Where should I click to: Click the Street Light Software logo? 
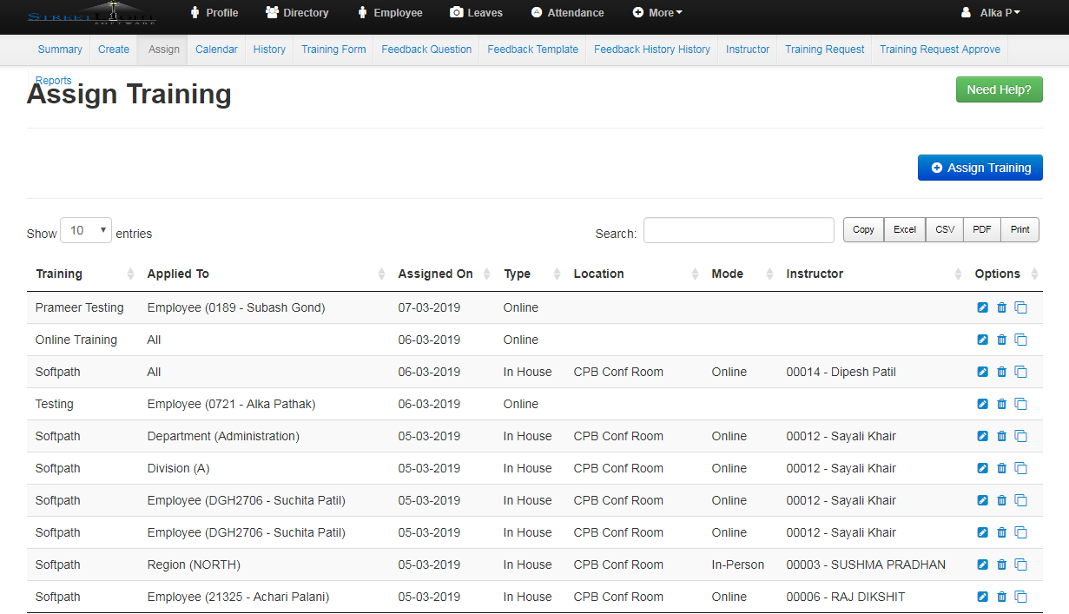click(x=91, y=14)
